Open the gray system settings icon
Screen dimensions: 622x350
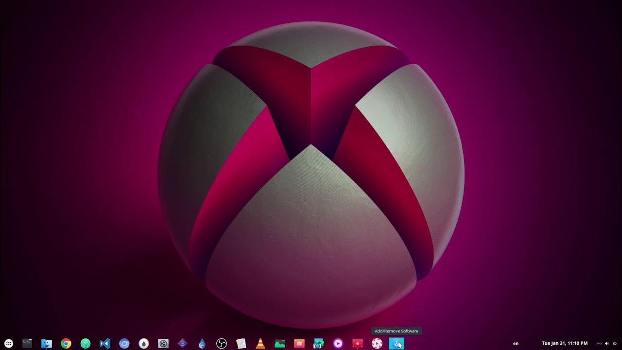click(x=163, y=344)
